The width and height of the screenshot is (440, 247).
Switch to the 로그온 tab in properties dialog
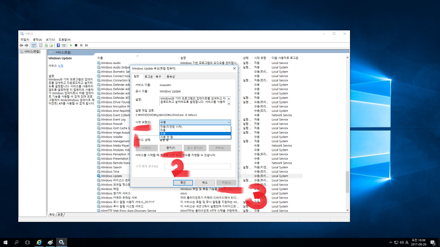click(x=148, y=76)
